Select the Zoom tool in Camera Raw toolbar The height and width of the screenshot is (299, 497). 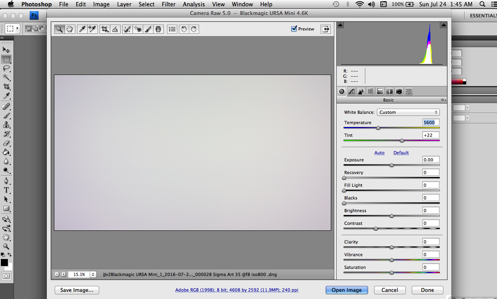[x=59, y=29]
